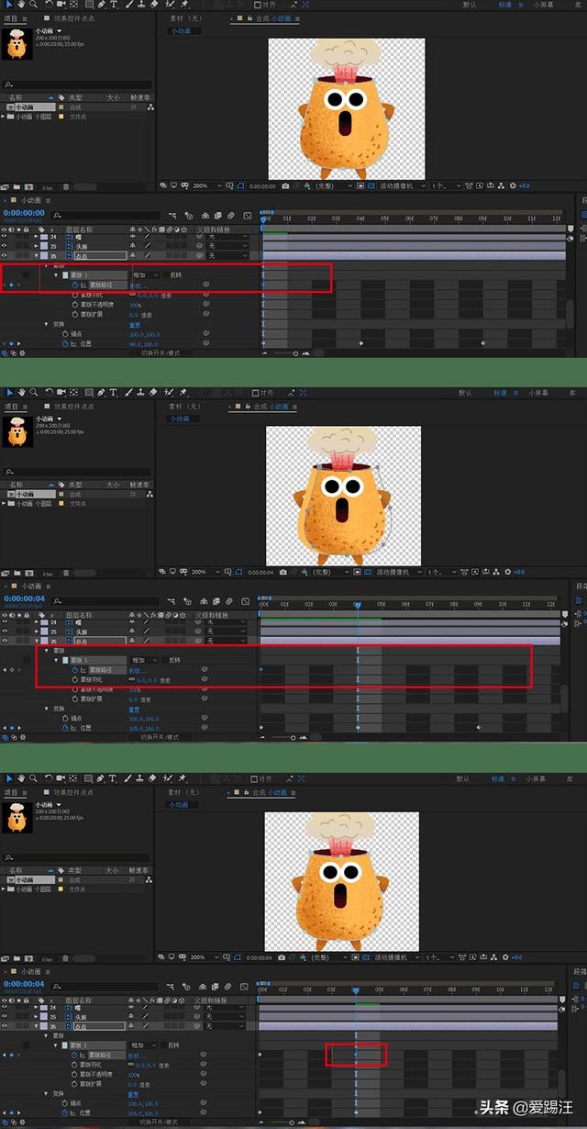
Task: Switch to 默认 workspace in top screenshot
Action: [x=470, y=6]
